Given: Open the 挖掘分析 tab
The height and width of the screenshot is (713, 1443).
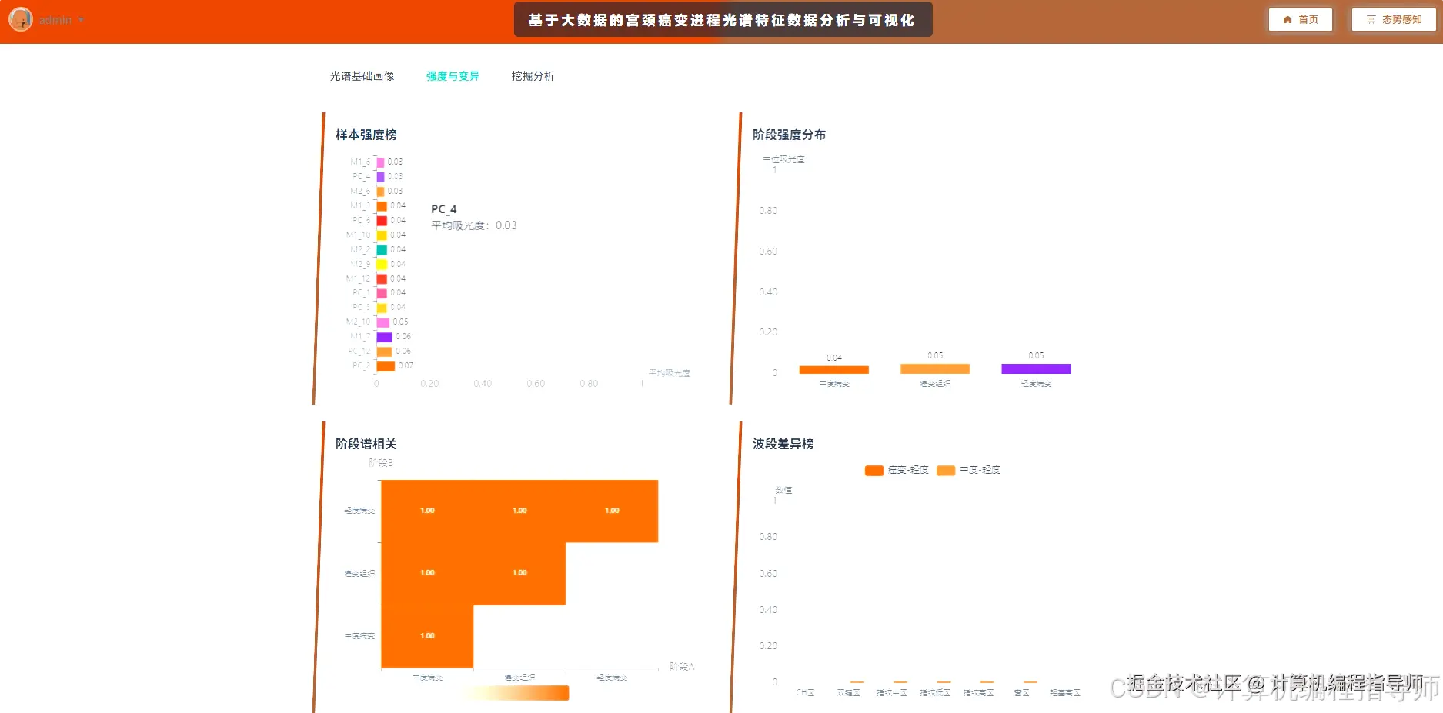Looking at the screenshot, I should 533,76.
